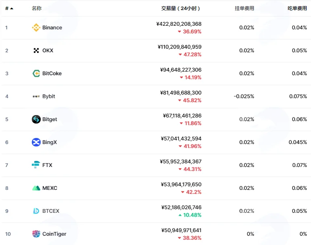Viewport: 311px width, 245px height.
Task: Open the Bitget exchange link
Action: pyautogui.click(x=50, y=119)
